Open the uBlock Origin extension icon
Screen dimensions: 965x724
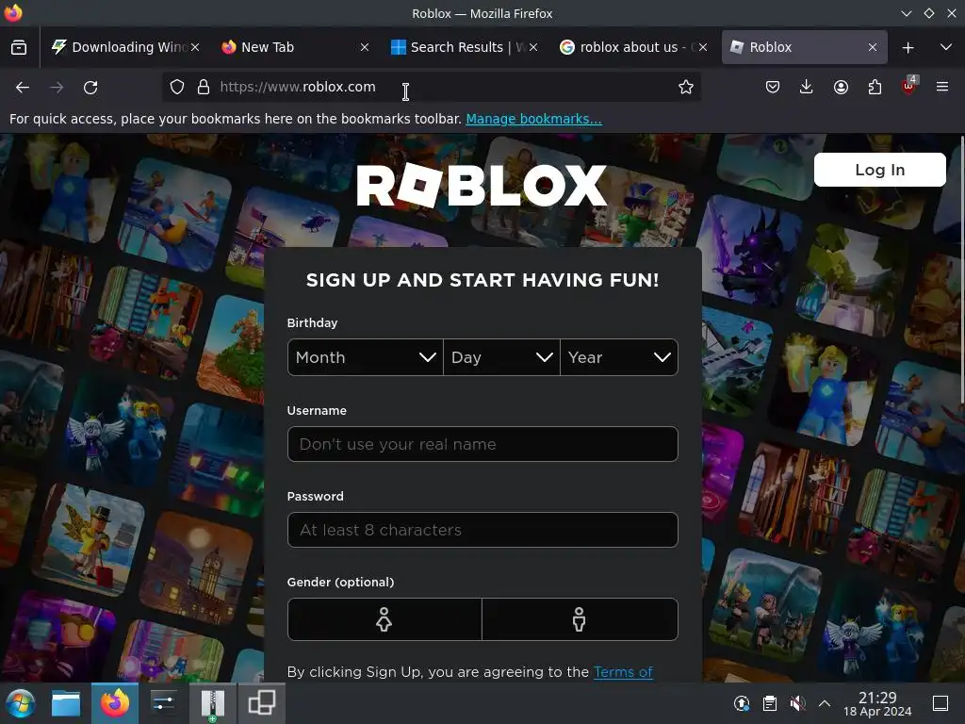[908, 87]
